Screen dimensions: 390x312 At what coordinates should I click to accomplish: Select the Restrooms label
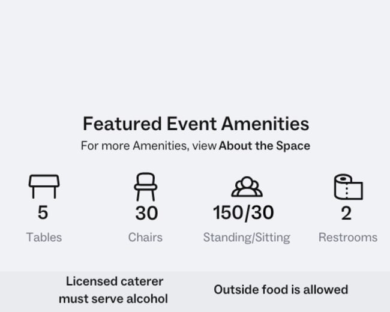click(348, 237)
